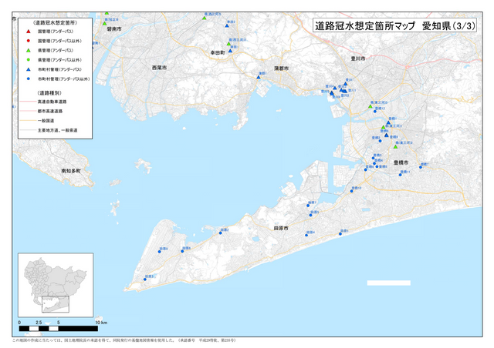The image size is (494, 348).
Task: Click the 10 km scale bar label
Action: coord(101,323)
